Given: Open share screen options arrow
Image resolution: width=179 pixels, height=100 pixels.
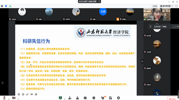Looking at the screenshot, I should pos(65,99).
